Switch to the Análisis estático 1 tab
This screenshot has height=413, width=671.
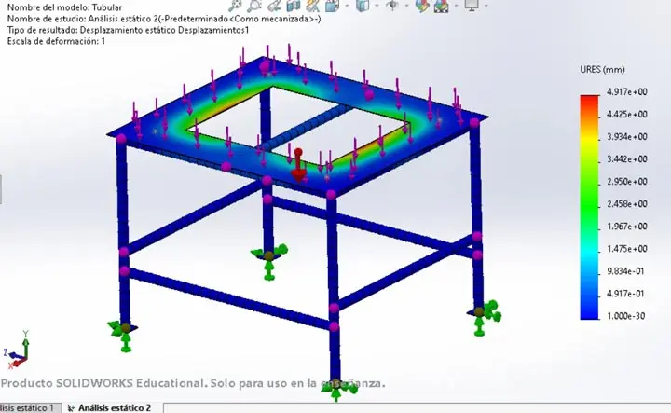28,408
